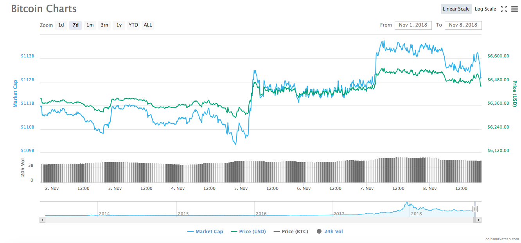
Task: Click the 2014 label in navigator
Action: [x=104, y=214]
